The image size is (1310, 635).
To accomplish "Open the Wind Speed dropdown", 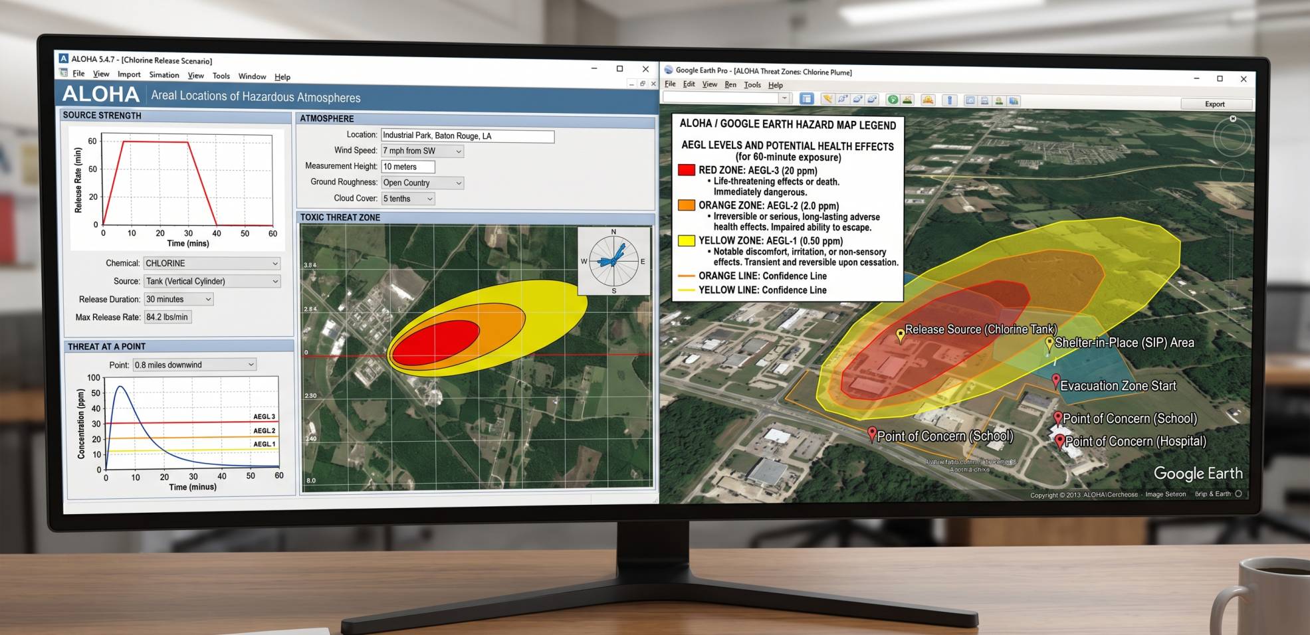I will (x=422, y=151).
